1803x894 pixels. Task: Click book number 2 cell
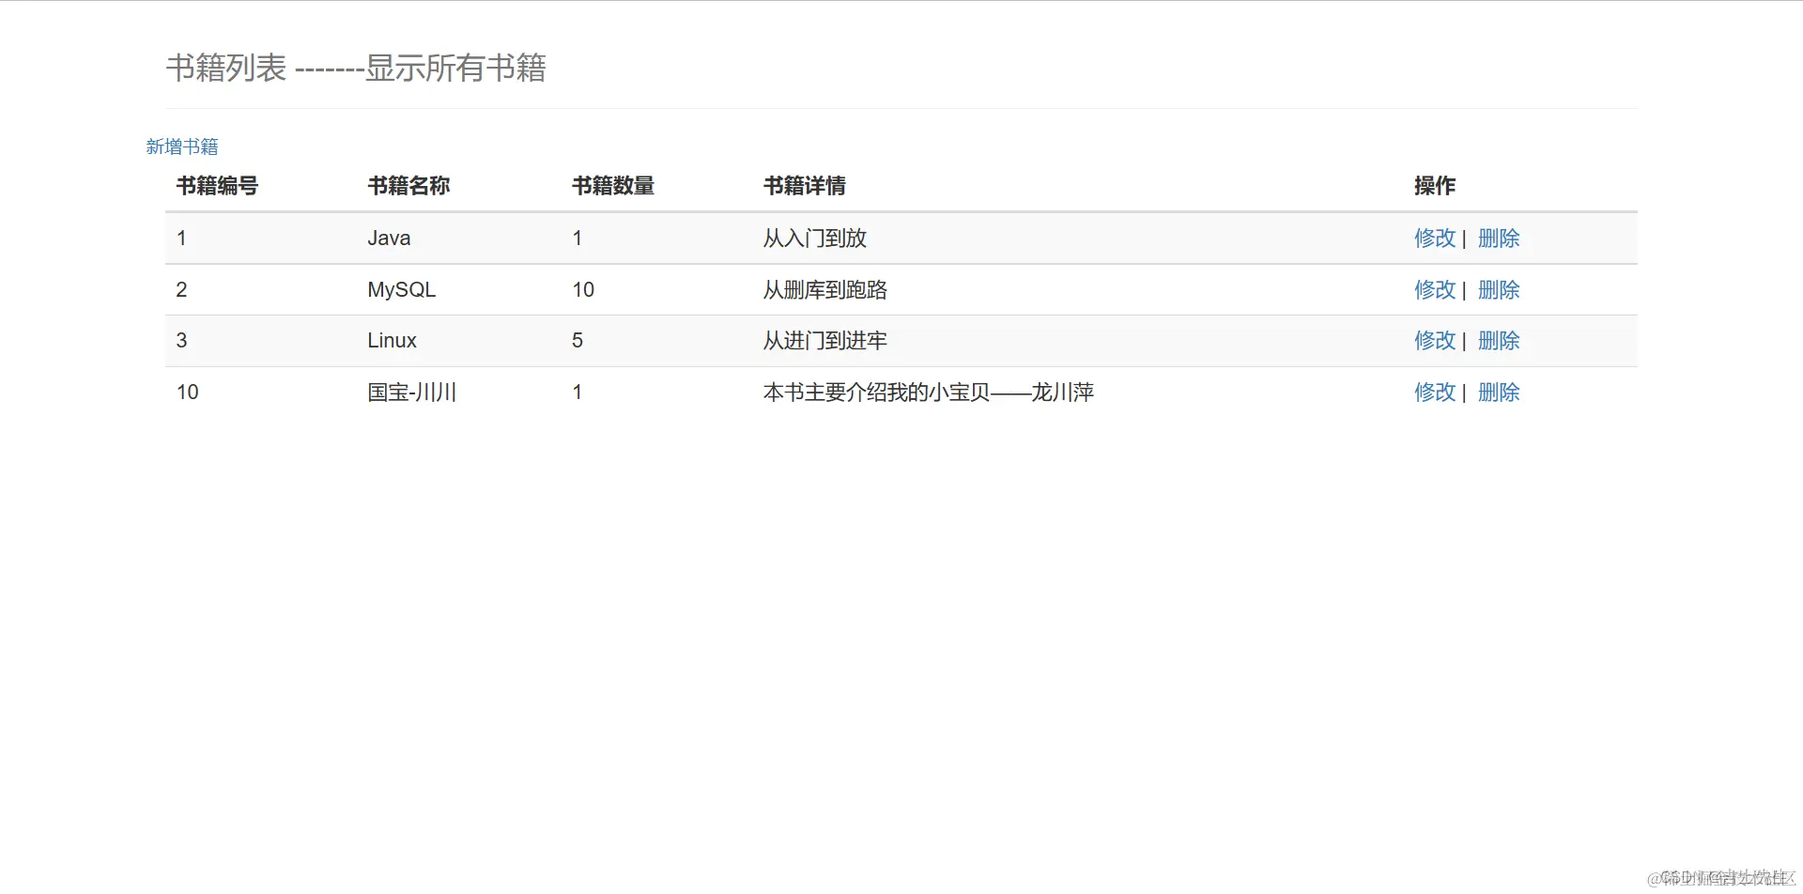(x=182, y=290)
